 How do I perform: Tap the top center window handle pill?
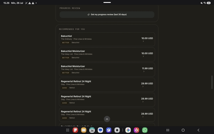107,2
